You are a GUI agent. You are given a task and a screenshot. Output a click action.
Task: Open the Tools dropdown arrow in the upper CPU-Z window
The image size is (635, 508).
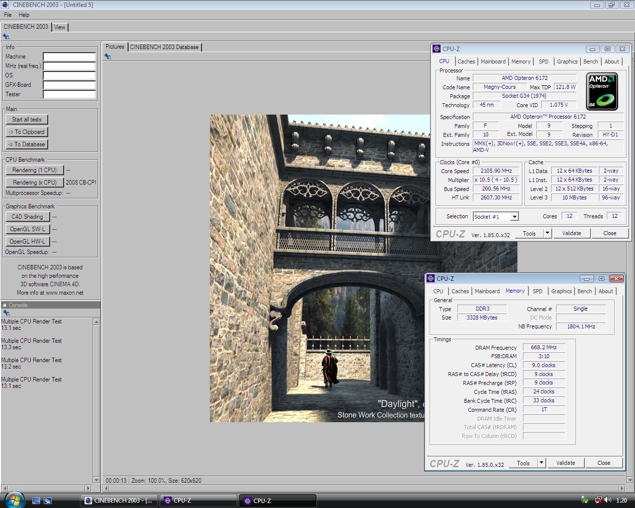(x=547, y=233)
